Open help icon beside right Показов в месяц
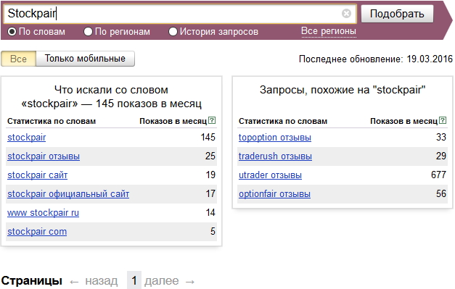 443,120
